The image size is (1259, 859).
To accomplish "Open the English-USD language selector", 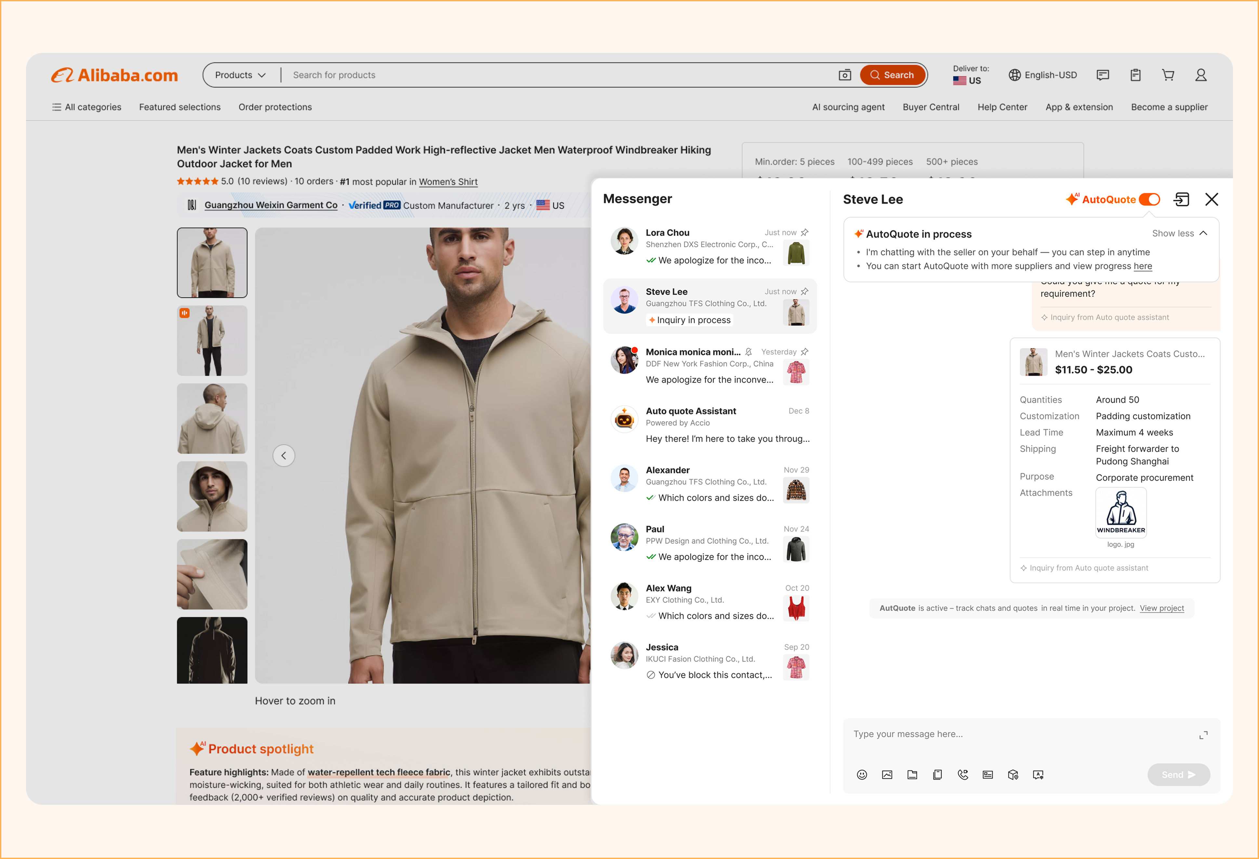I will [1042, 75].
